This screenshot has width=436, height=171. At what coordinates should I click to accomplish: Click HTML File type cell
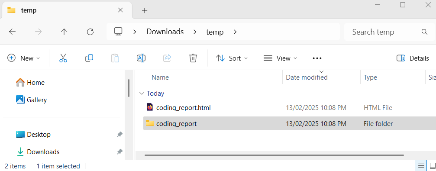[x=378, y=108]
